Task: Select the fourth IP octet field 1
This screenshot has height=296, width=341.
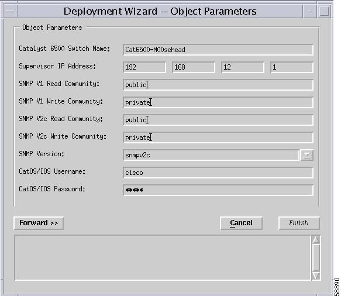Action: tap(292, 67)
